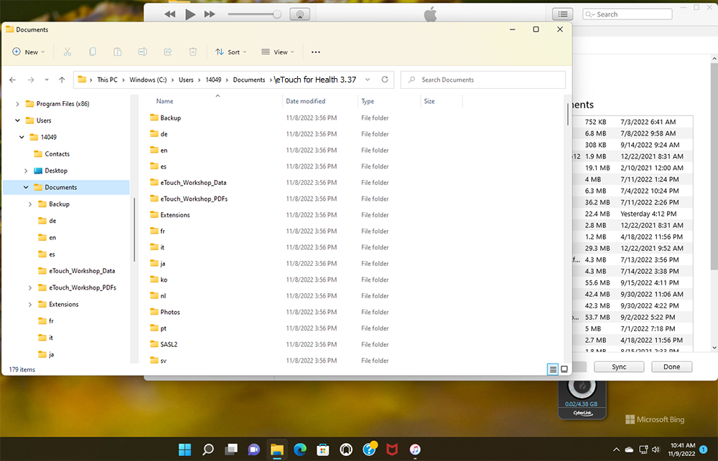Open the Sort dropdown menu
The height and width of the screenshot is (461, 718).
231,52
